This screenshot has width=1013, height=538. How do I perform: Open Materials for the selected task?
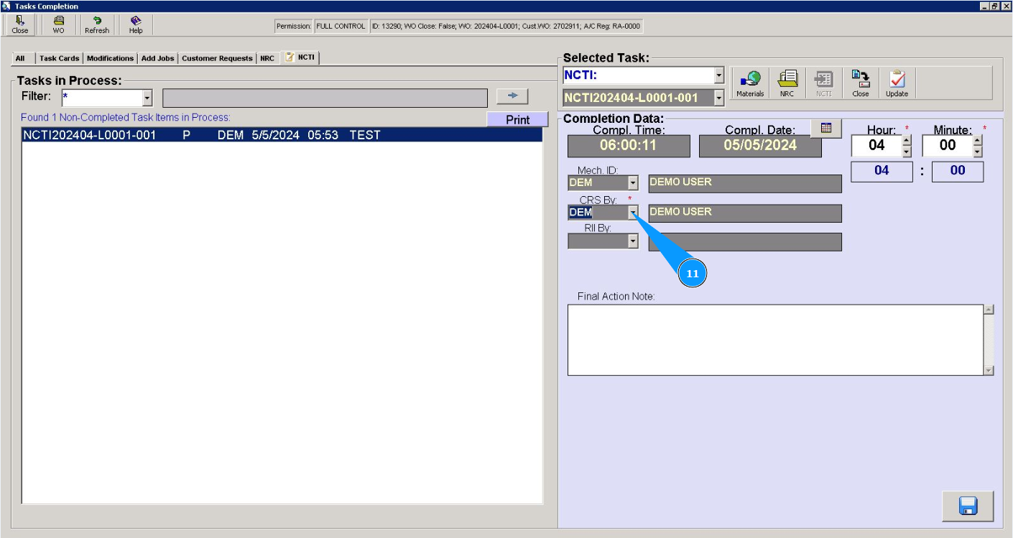pos(750,83)
